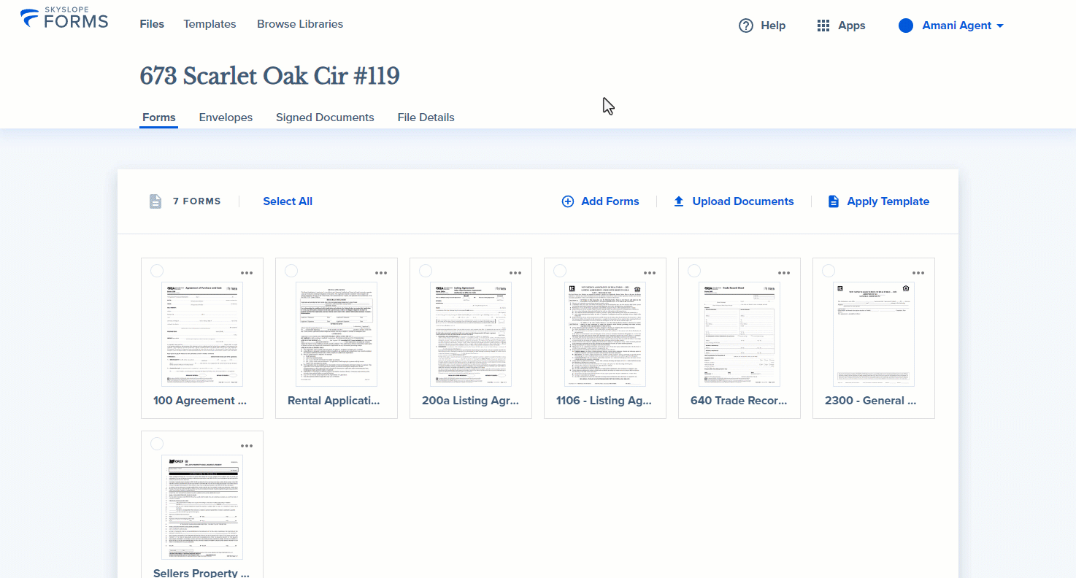Open Browse Libraries in the top navigation
This screenshot has width=1076, height=578.
(x=300, y=24)
